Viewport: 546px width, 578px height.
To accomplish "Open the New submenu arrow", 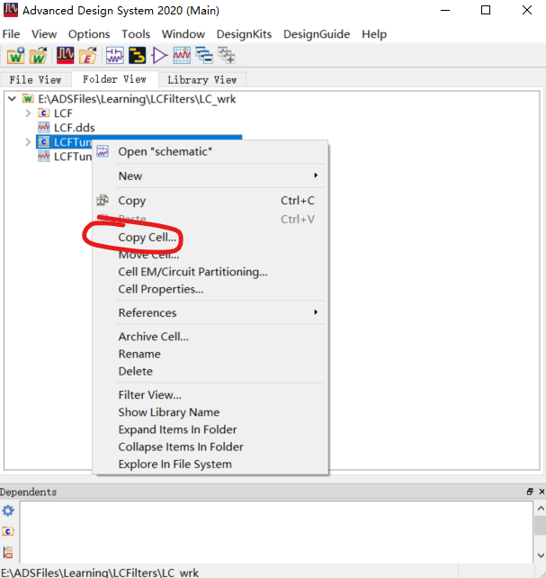I will tap(316, 176).
